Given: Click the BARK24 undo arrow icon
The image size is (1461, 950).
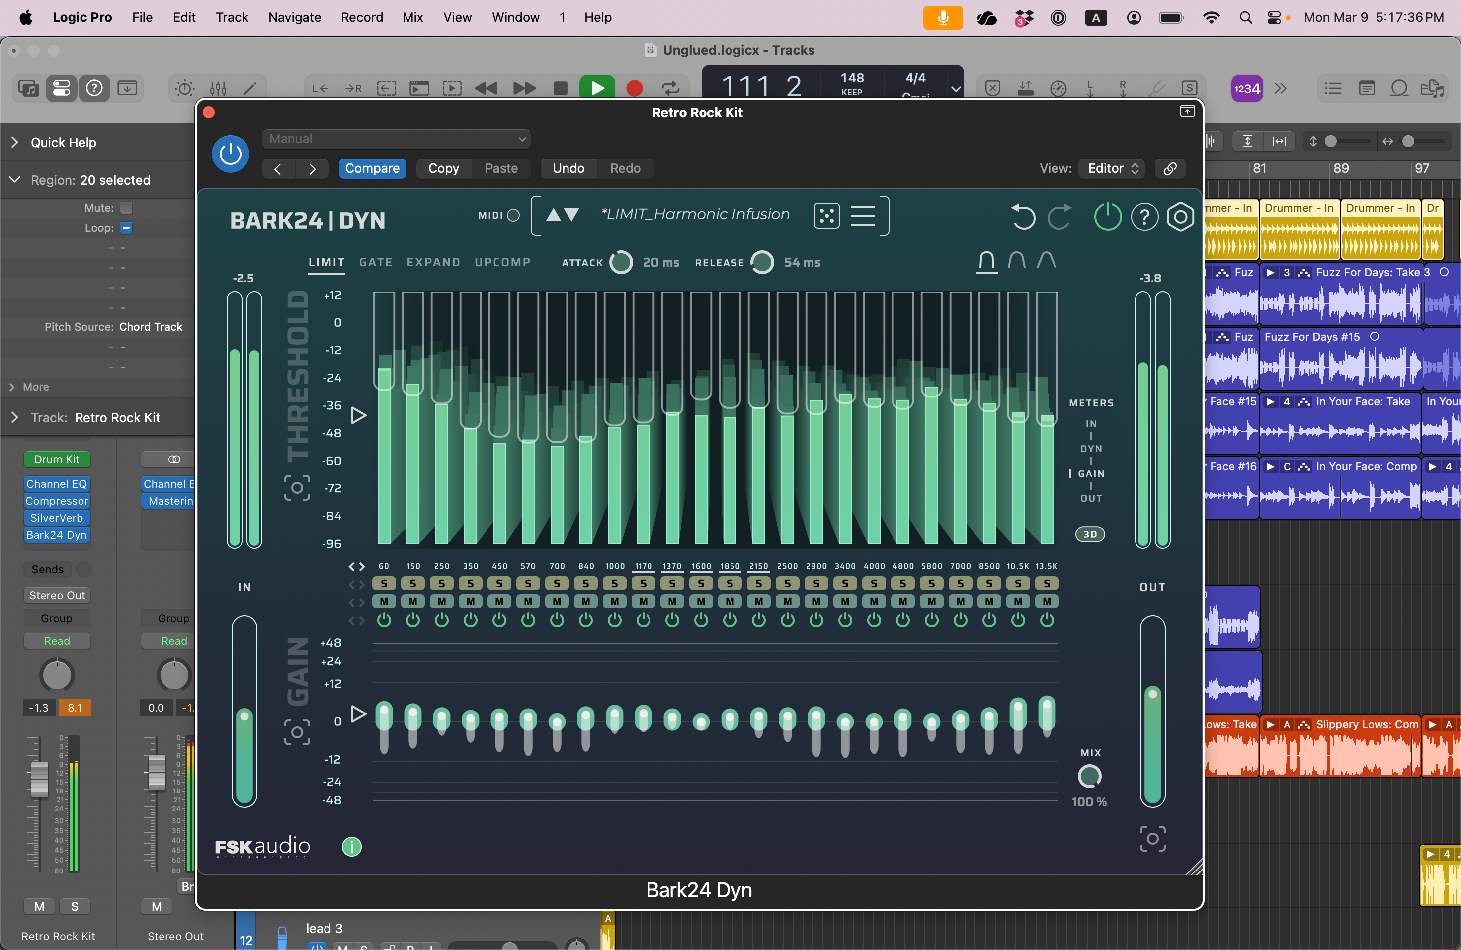Looking at the screenshot, I should [1023, 217].
